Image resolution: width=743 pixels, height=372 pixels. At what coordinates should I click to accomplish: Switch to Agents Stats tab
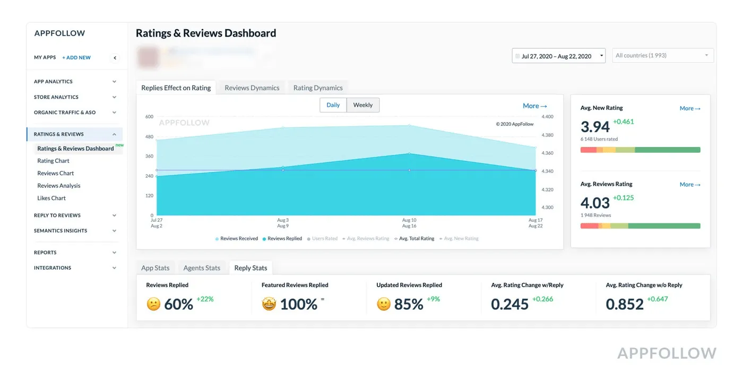[202, 268]
